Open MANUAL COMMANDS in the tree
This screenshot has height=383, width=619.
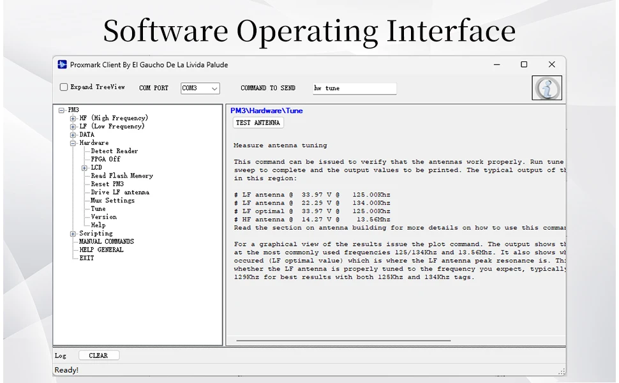click(106, 241)
